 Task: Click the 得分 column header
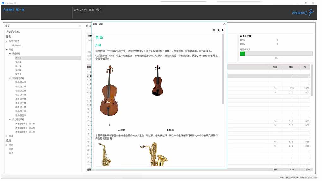(x=291, y=67)
